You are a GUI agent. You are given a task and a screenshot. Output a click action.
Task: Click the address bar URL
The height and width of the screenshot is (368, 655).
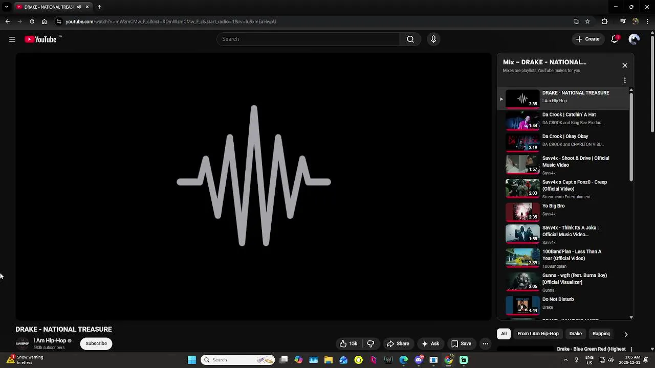pos(171,21)
